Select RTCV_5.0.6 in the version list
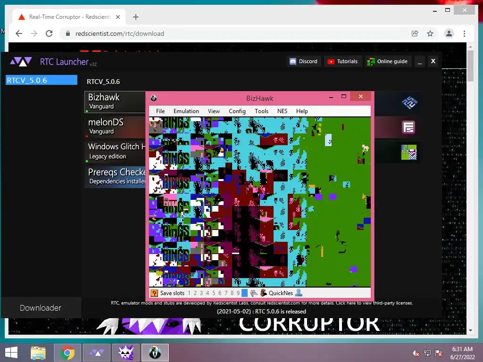Viewport: 483px width, 362px height. click(x=42, y=80)
